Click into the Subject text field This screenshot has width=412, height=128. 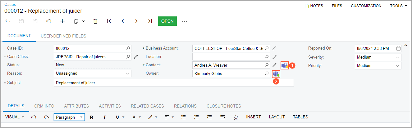click(x=173, y=83)
